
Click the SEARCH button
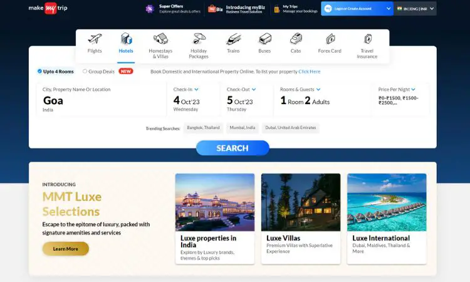point(232,148)
